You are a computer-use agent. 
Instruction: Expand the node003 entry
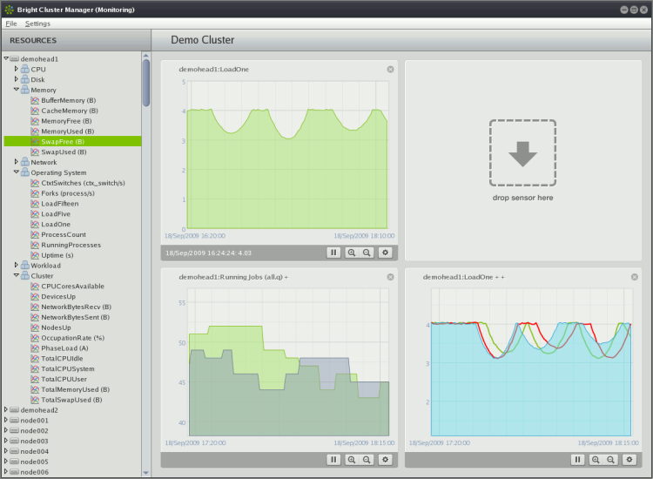[6, 441]
